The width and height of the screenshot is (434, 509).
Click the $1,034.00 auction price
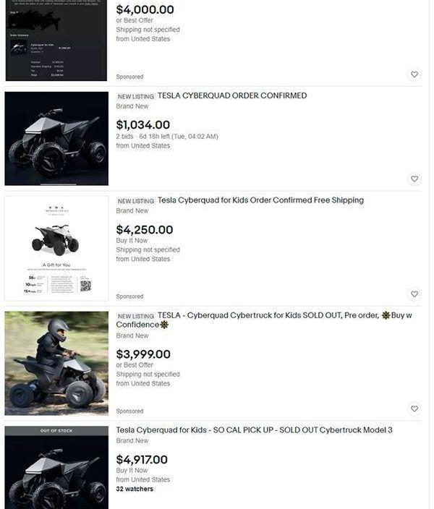point(143,125)
